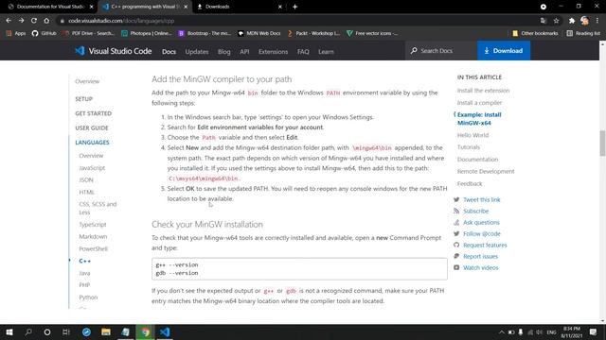Open VS Code from the taskbar
Screen dimensions: 606x340
click(165, 331)
